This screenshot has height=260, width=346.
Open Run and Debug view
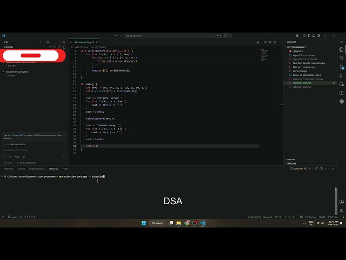point(341,76)
